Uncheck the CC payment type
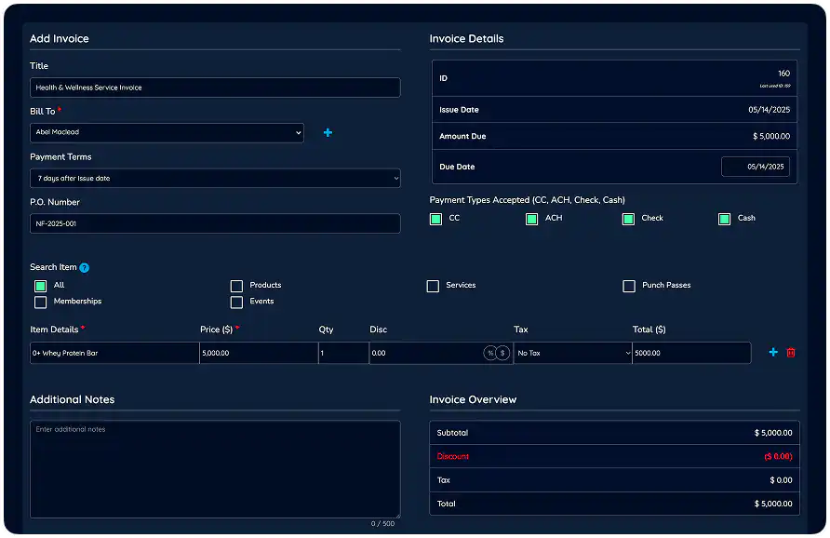The height and width of the screenshot is (538, 830). [x=435, y=218]
